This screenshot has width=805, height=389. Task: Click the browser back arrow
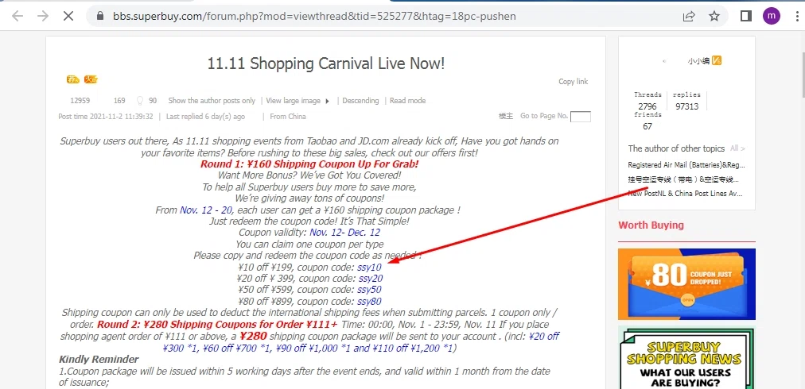click(17, 16)
